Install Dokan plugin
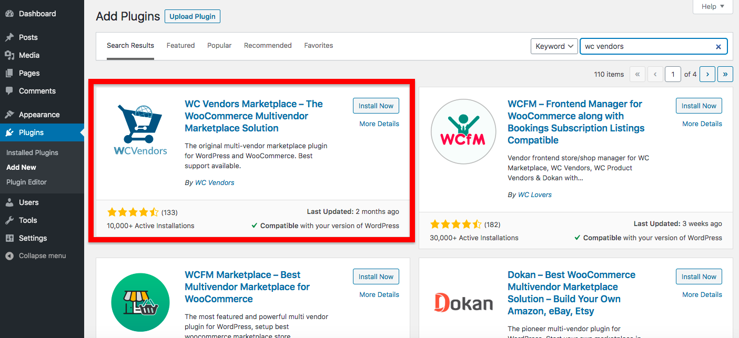739x338 pixels. pyautogui.click(x=699, y=276)
